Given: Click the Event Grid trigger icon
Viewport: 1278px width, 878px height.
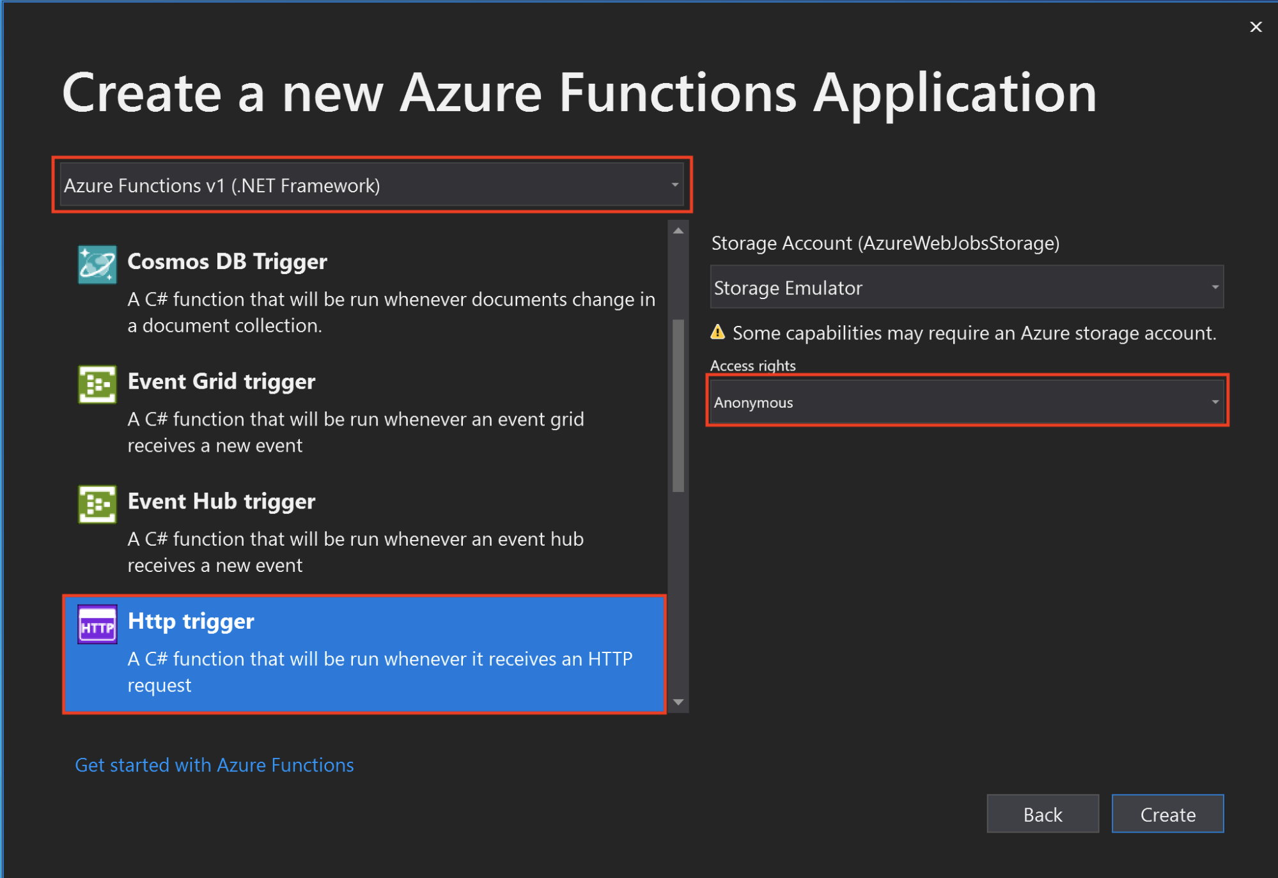Looking at the screenshot, I should click(x=97, y=384).
